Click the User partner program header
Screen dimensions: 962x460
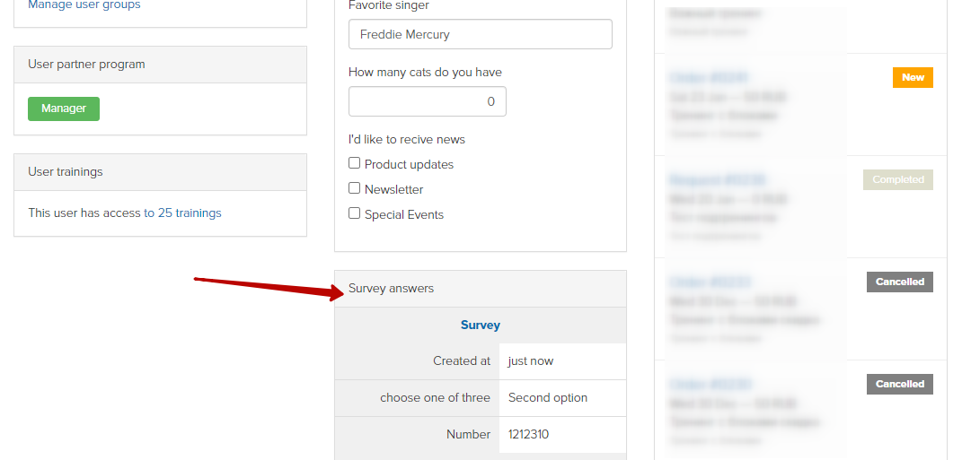coord(160,65)
